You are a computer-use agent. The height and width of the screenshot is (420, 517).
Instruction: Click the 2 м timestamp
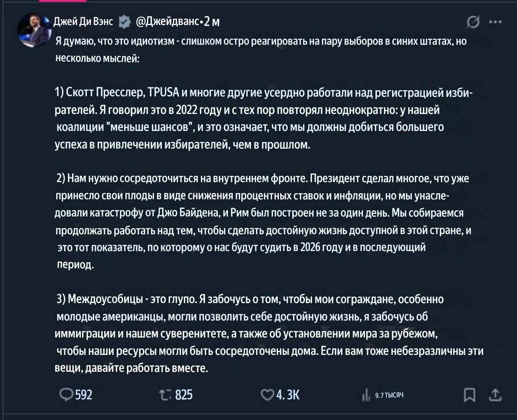[212, 21]
